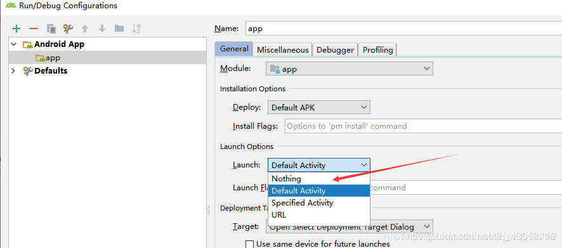Select Android App group in tree
Image resolution: width=562 pixels, height=248 pixels.
point(108,44)
